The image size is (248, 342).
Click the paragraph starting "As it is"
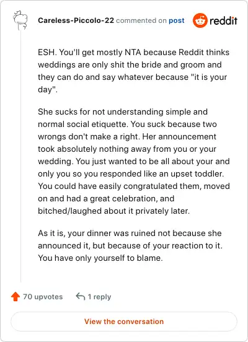(130, 245)
